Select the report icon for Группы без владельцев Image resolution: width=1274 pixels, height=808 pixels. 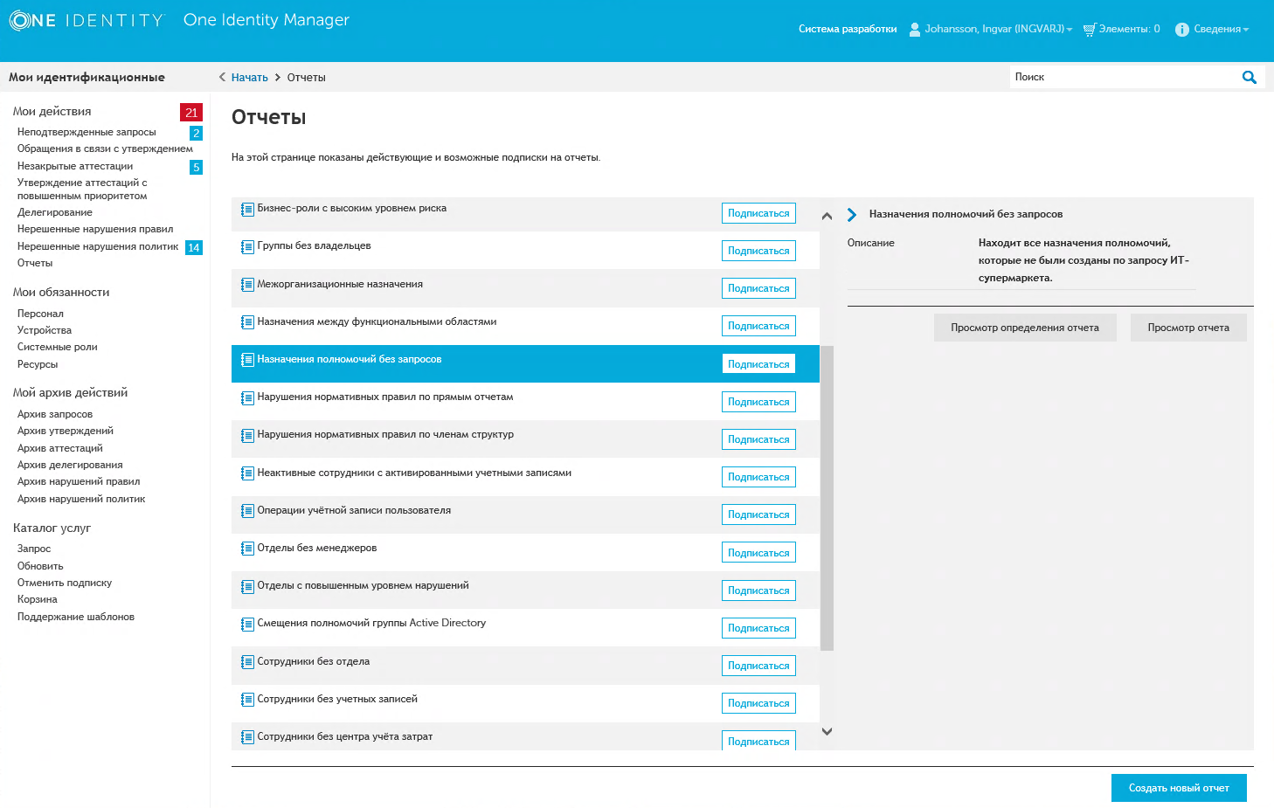247,247
